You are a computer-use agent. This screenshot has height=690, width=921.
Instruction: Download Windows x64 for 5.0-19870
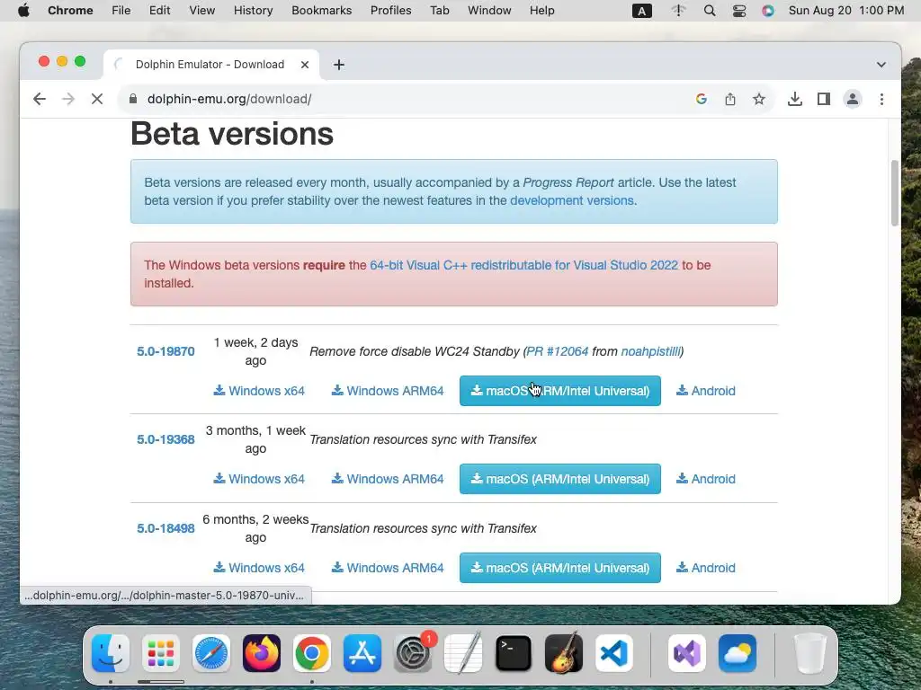pos(259,391)
